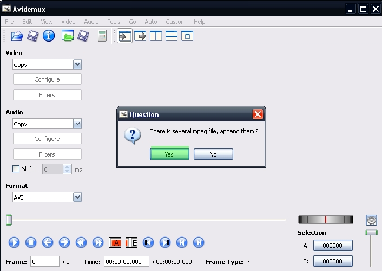The image size is (382, 271).
Task: Open the Audio menu
Action: (91, 22)
